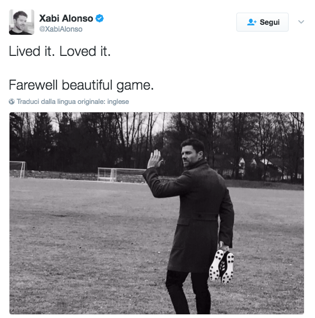Click the small goal near photo's left edge
Viewport: 315px width, 318px height.
[18, 169]
